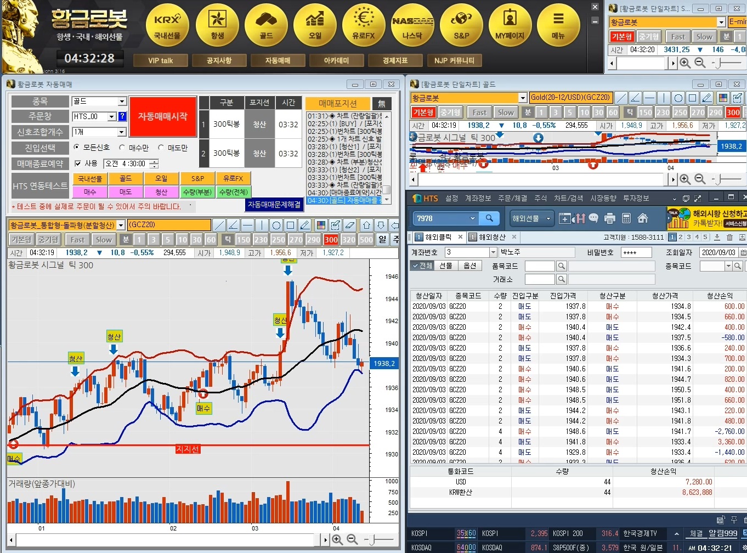
Task: Toggle the 사용 checkbox for 매매종료예약
Action: click(78, 163)
